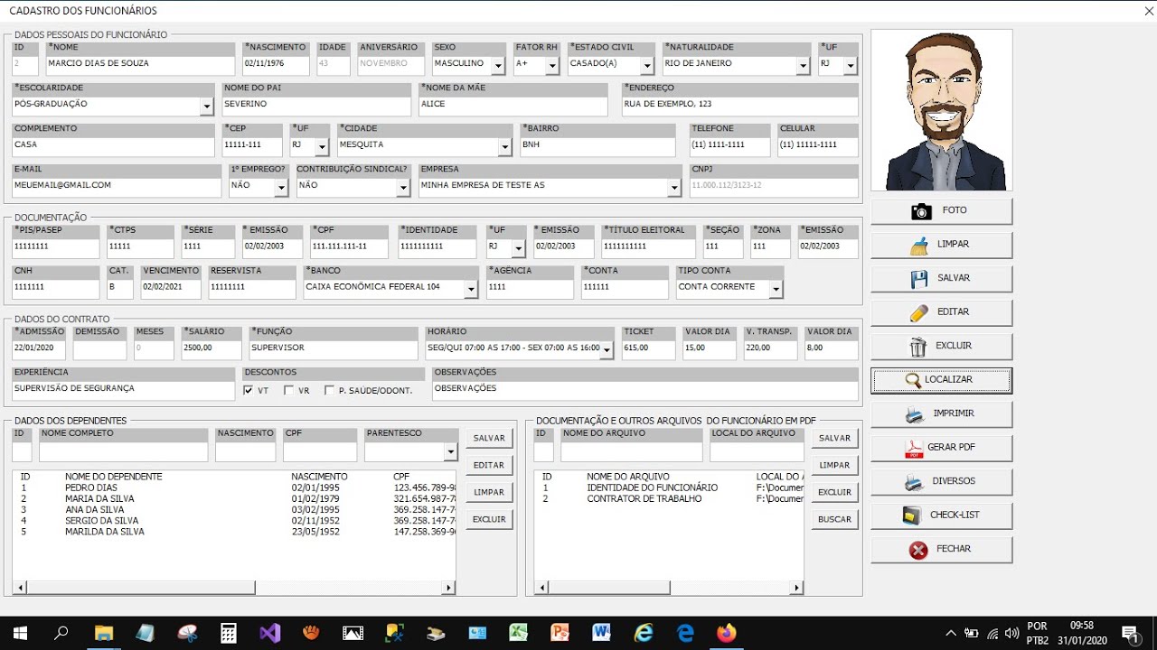1157x650 pixels.
Task: Click the SALÁRIO field
Action: (212, 348)
